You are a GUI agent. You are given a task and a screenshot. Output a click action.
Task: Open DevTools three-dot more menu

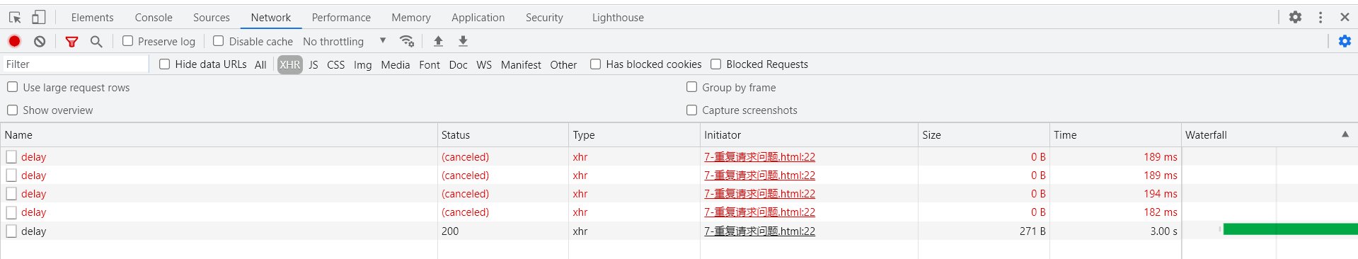click(1320, 17)
